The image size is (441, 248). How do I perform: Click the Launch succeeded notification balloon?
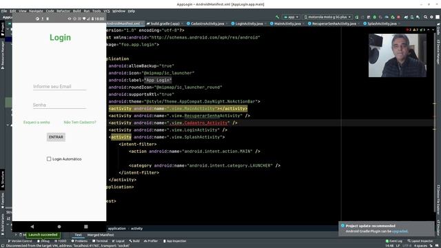tap(43, 235)
